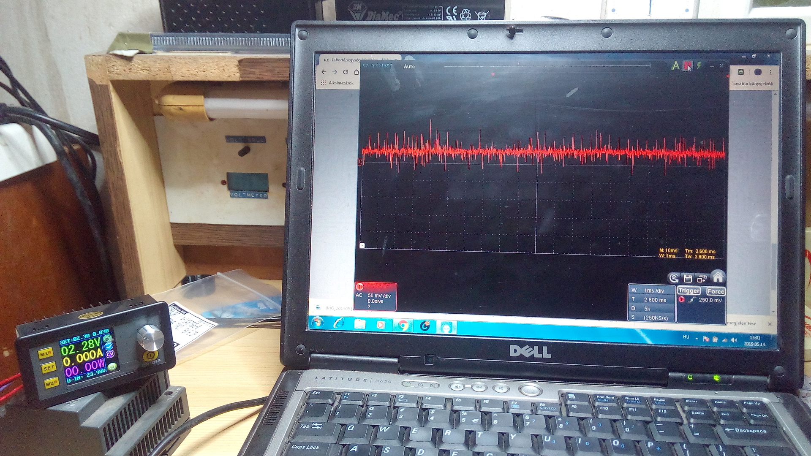Open the További könyvjelzők bookmarks menu
The image size is (811, 456).
(x=752, y=84)
